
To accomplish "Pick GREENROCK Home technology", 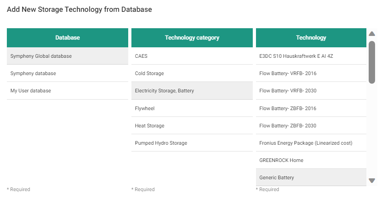I will coord(311,160).
